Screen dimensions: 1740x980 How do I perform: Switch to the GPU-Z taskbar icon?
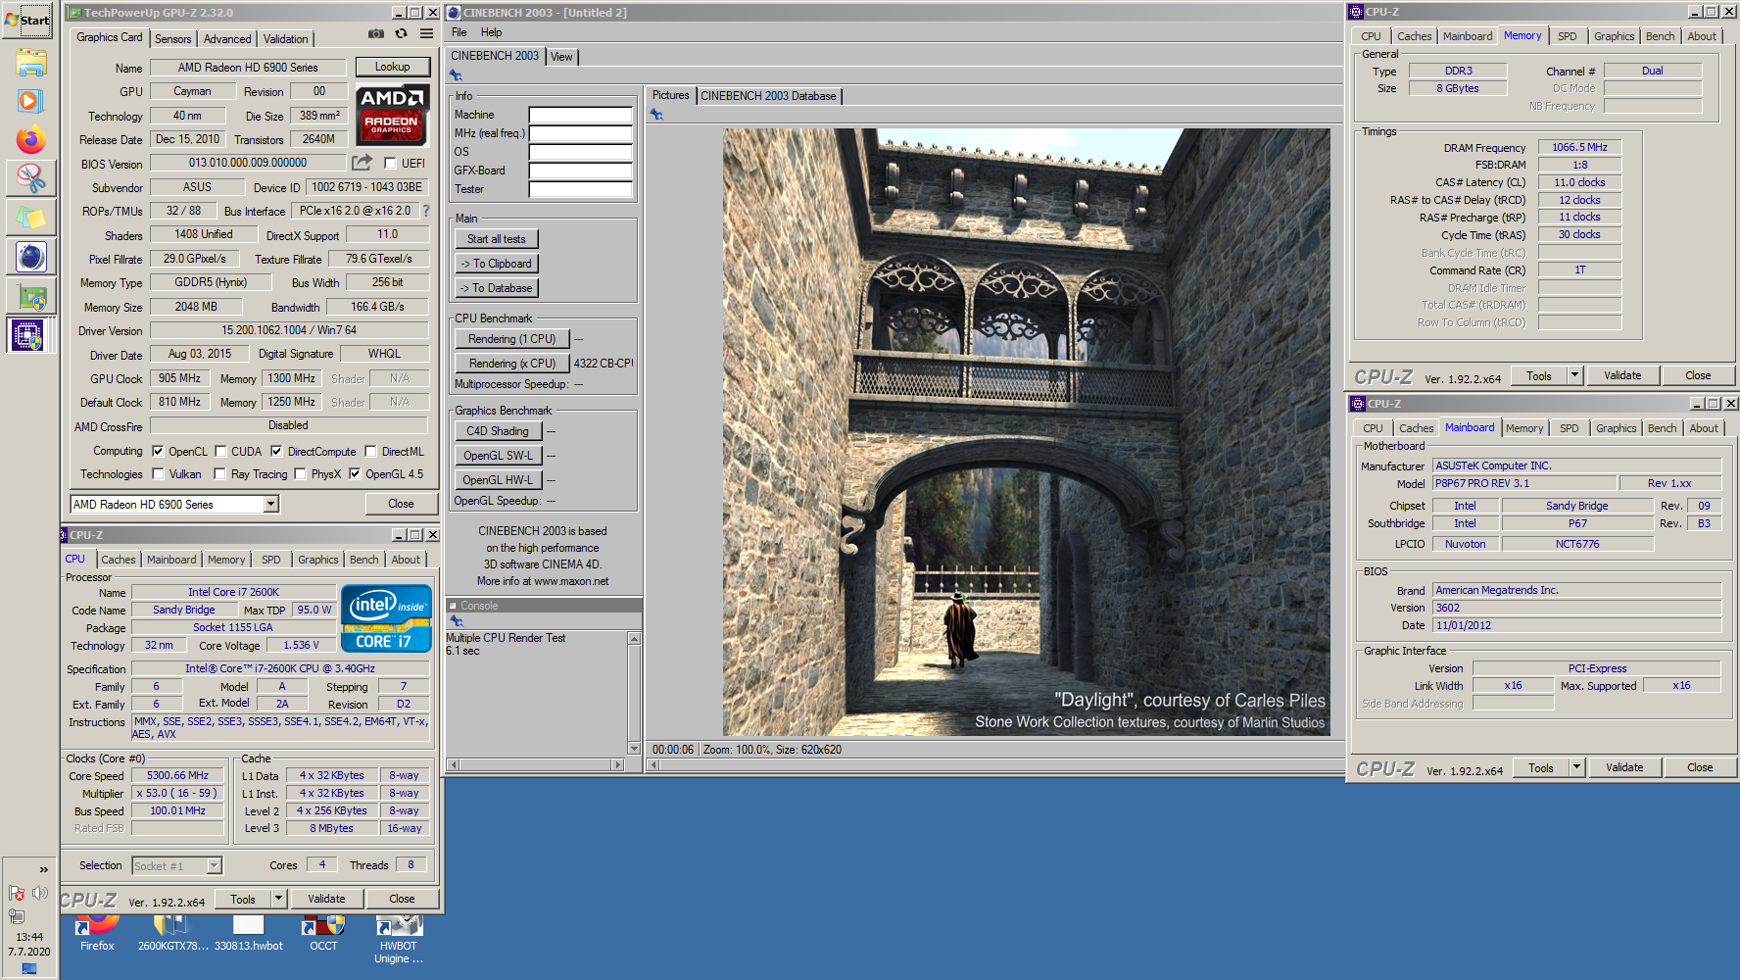30,296
